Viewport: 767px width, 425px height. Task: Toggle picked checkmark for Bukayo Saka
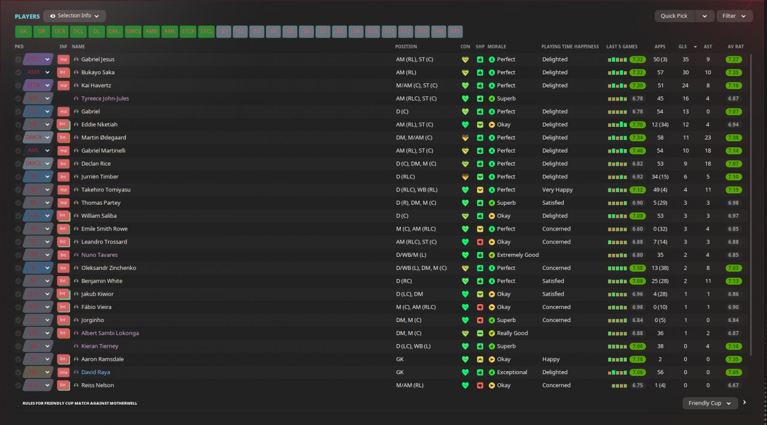[x=18, y=72]
